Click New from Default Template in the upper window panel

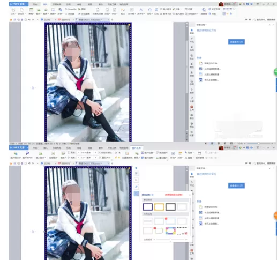point(209,75)
